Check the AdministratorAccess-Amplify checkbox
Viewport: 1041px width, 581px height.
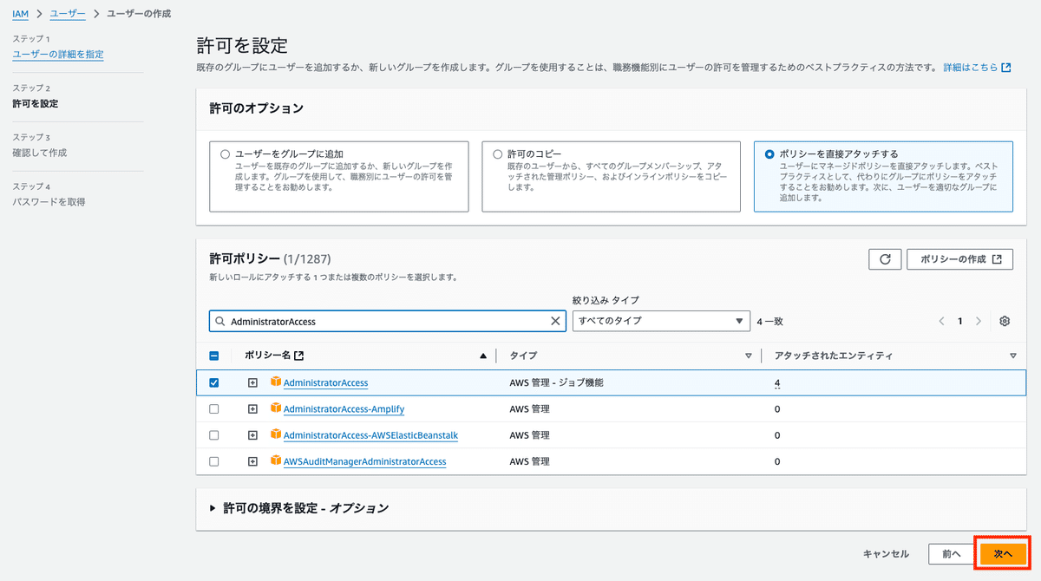coord(214,409)
